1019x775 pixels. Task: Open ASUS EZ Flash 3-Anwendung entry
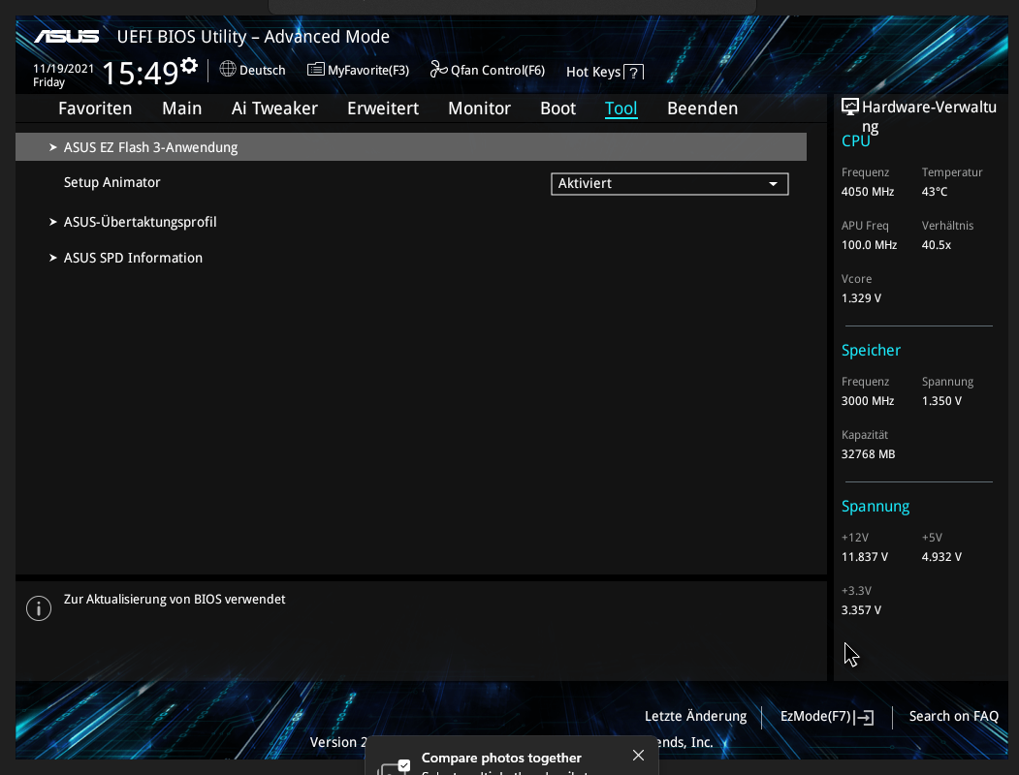411,146
